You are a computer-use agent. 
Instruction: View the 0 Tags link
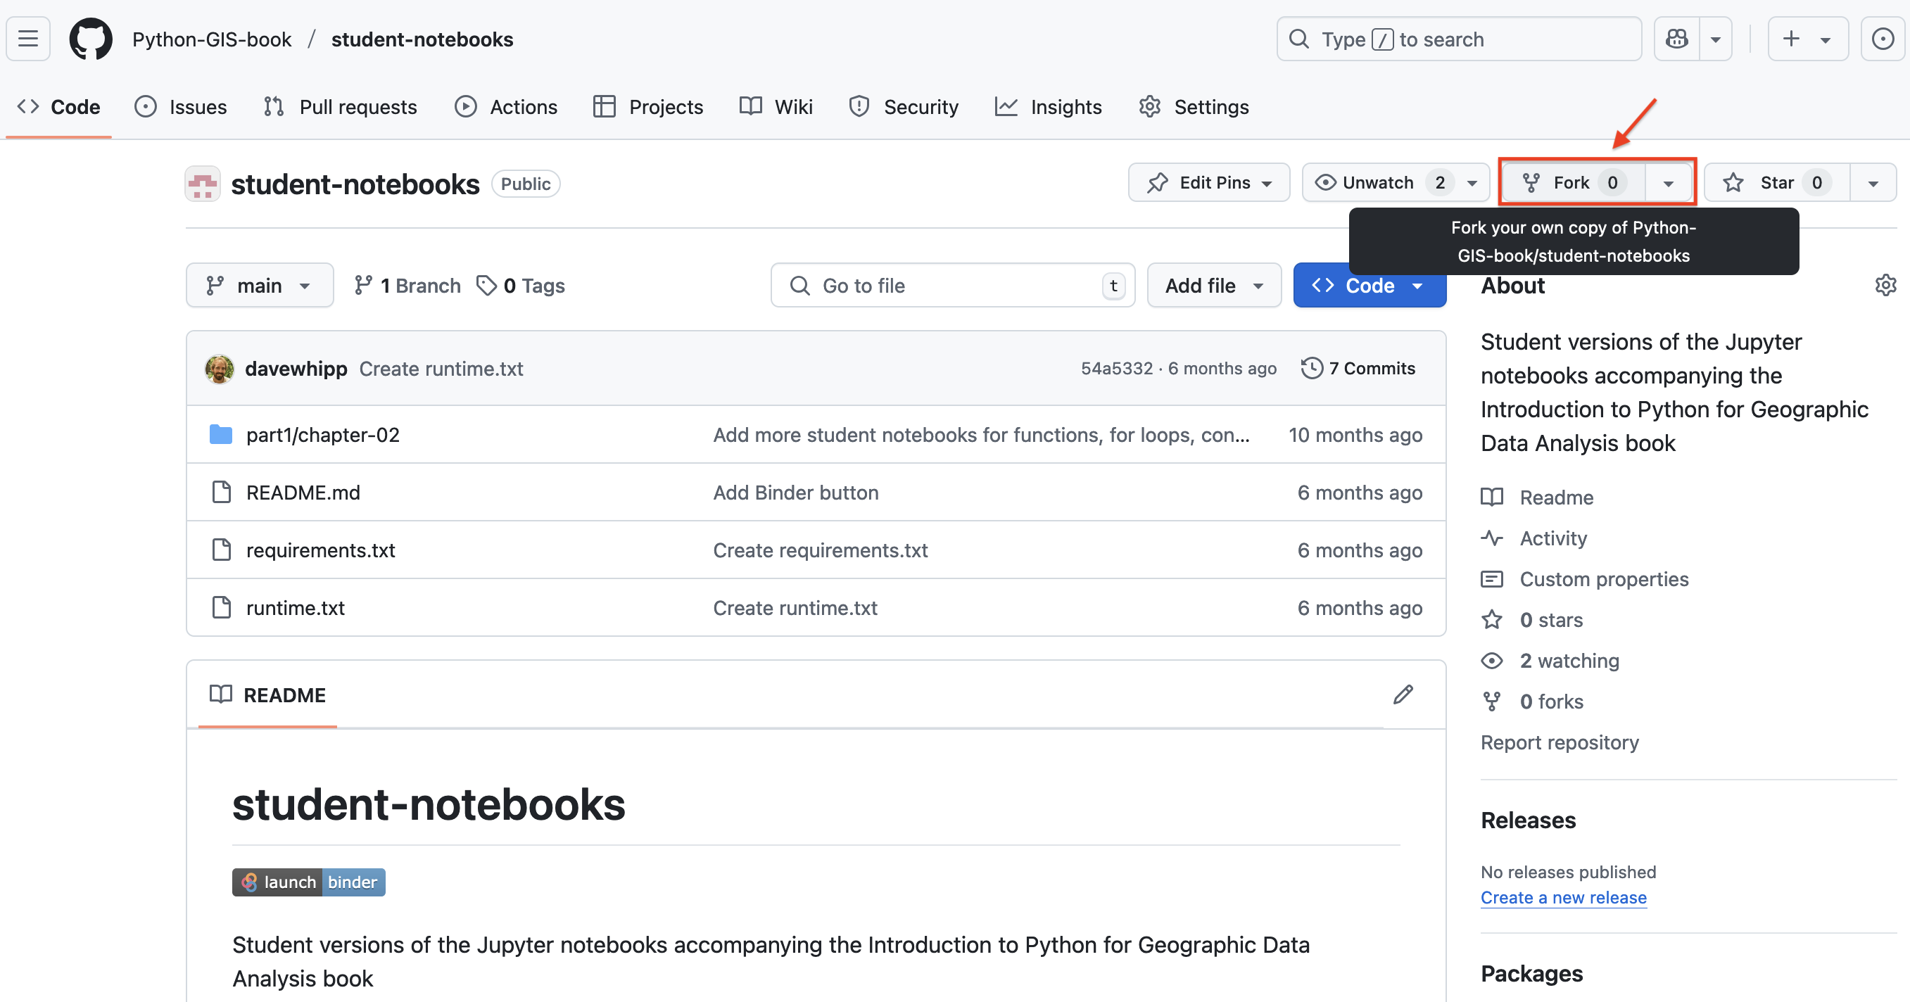521,286
